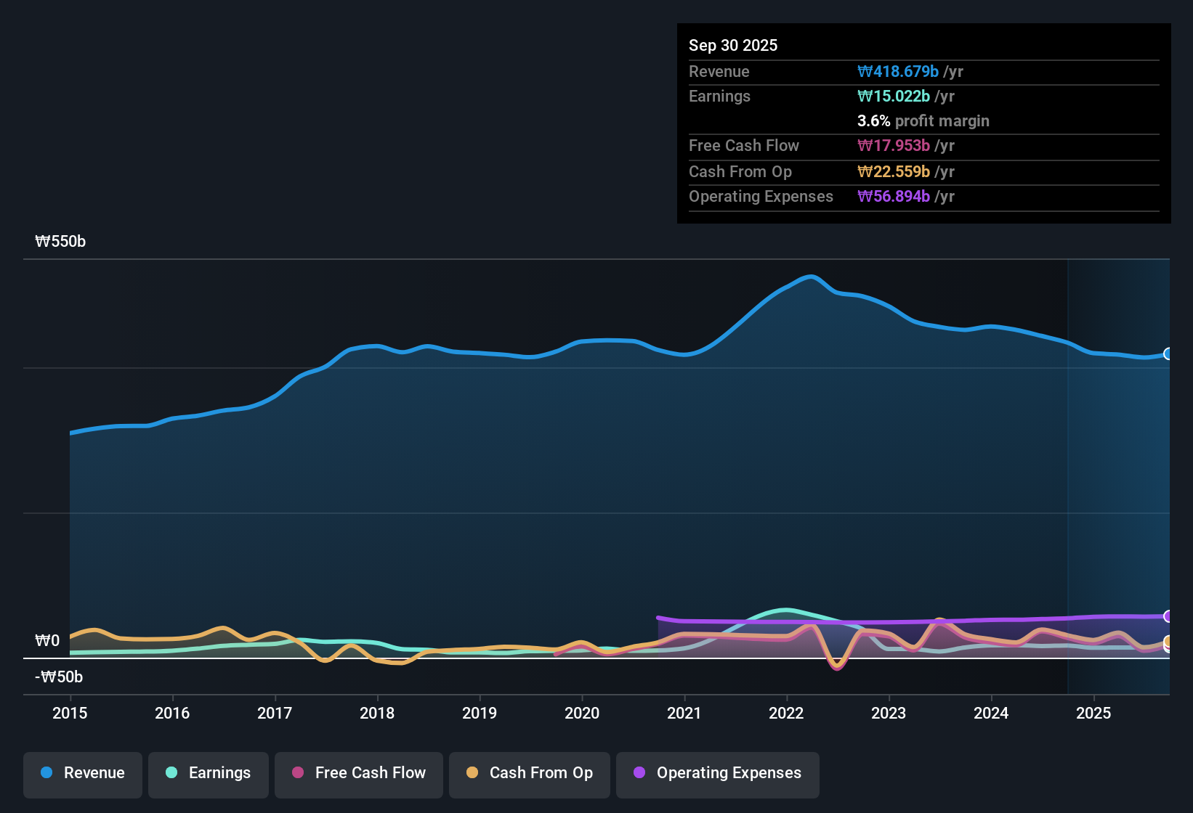The height and width of the screenshot is (813, 1193).
Task: Click the purple Operating Expenses dot icon
Action: [639, 774]
